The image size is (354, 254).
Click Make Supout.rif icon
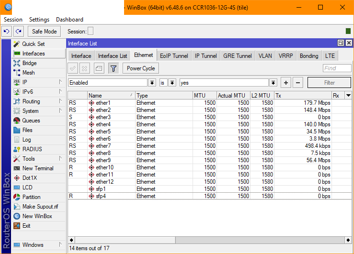point(17,207)
